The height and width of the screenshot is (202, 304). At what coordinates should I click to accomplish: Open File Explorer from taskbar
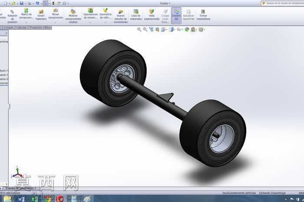(7, 199)
